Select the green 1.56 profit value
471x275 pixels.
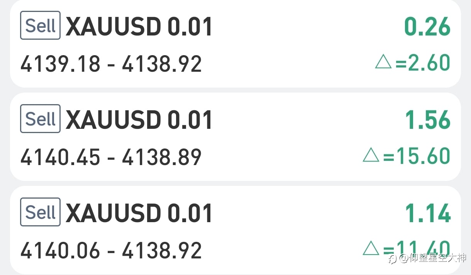coord(428,120)
